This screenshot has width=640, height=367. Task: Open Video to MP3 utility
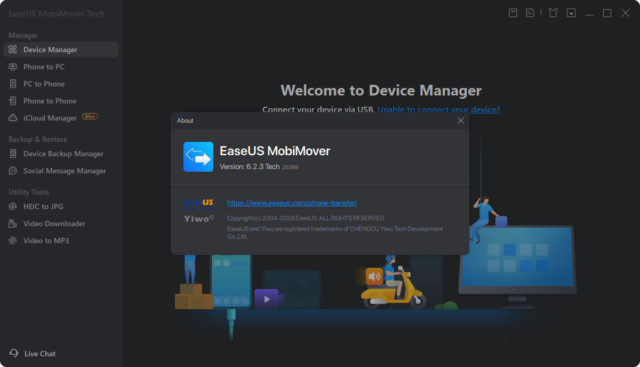pos(61,241)
